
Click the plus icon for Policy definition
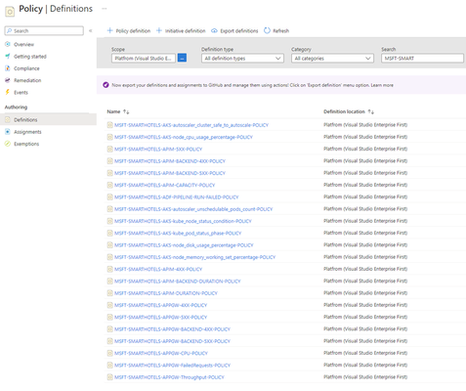(110, 30)
